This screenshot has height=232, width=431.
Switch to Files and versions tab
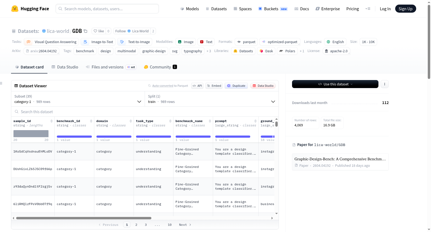[111, 67]
